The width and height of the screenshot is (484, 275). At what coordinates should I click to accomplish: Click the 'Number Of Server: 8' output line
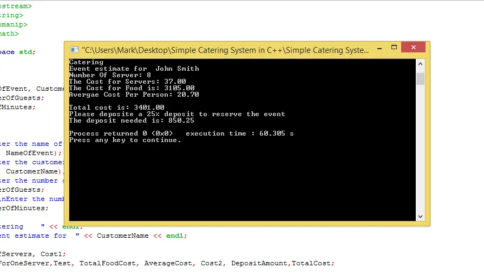point(110,75)
